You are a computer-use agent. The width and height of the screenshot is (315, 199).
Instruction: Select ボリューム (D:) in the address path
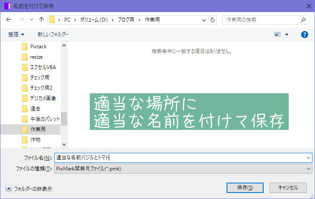(94, 20)
